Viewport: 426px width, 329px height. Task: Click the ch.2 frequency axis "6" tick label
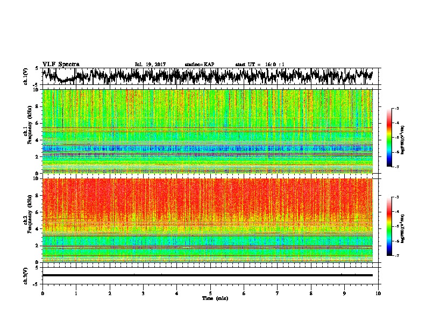click(x=38, y=212)
